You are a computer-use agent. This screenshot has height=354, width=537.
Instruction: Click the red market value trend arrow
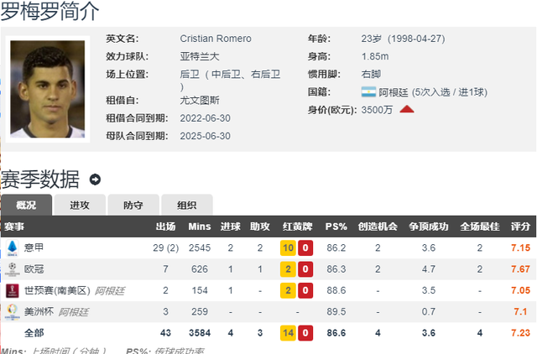point(407,110)
